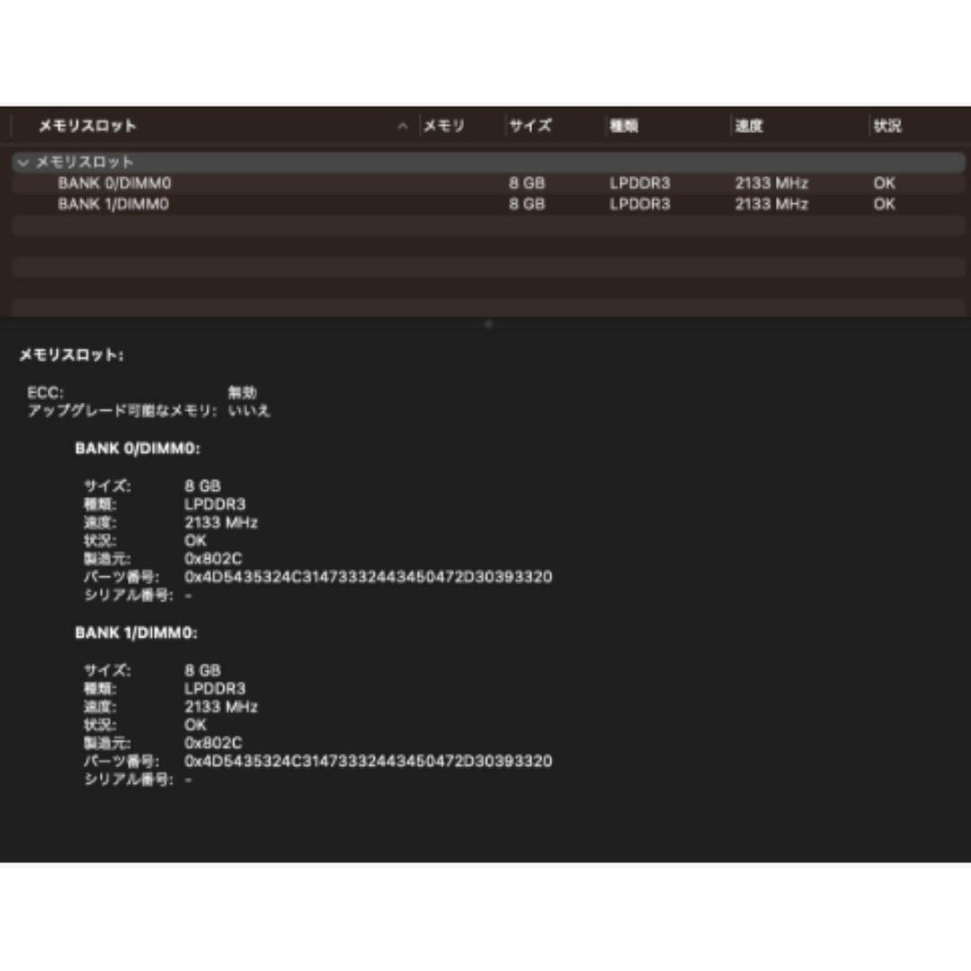
Task: Click the 速度 column header
Action: [749, 126]
